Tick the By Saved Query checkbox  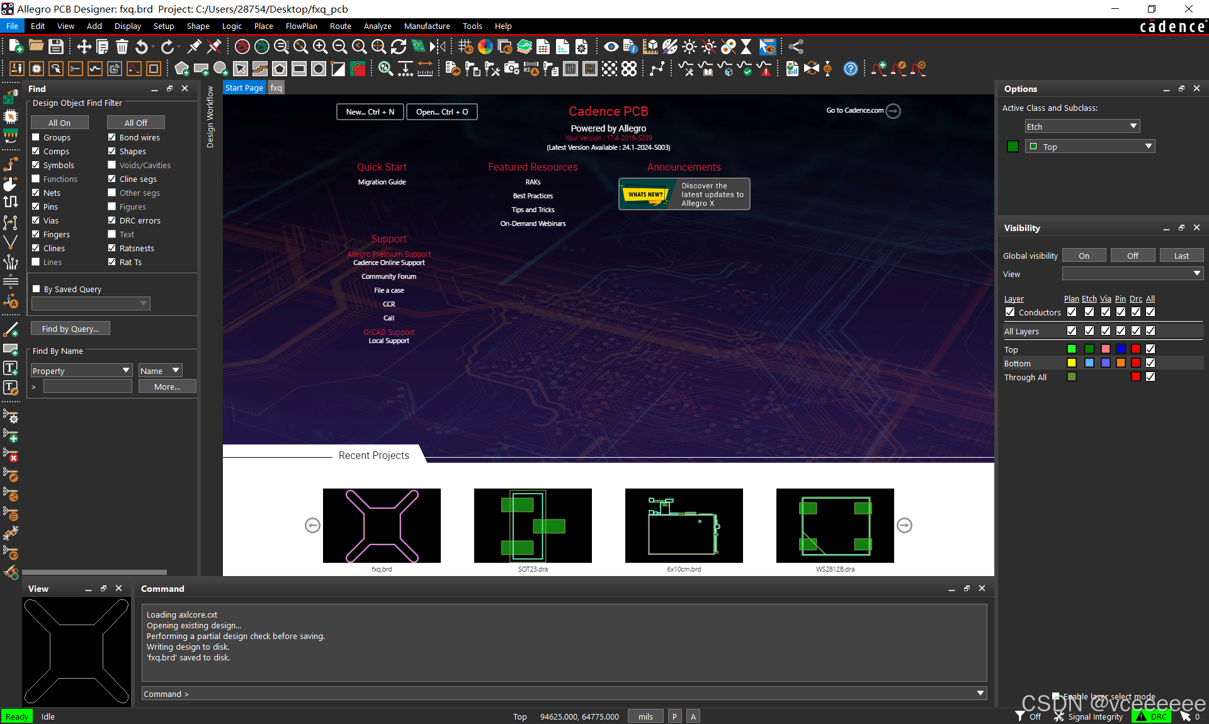pos(36,289)
